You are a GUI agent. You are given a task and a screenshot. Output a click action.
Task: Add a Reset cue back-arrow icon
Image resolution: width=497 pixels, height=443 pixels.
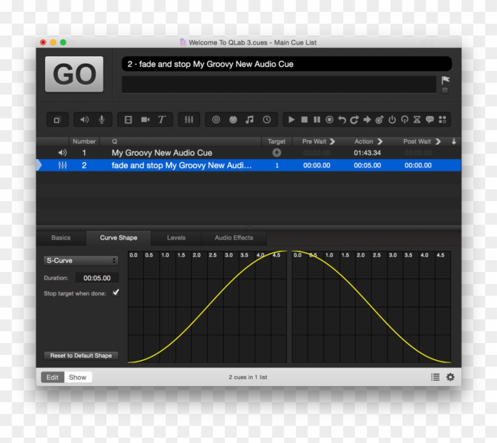[x=342, y=120]
